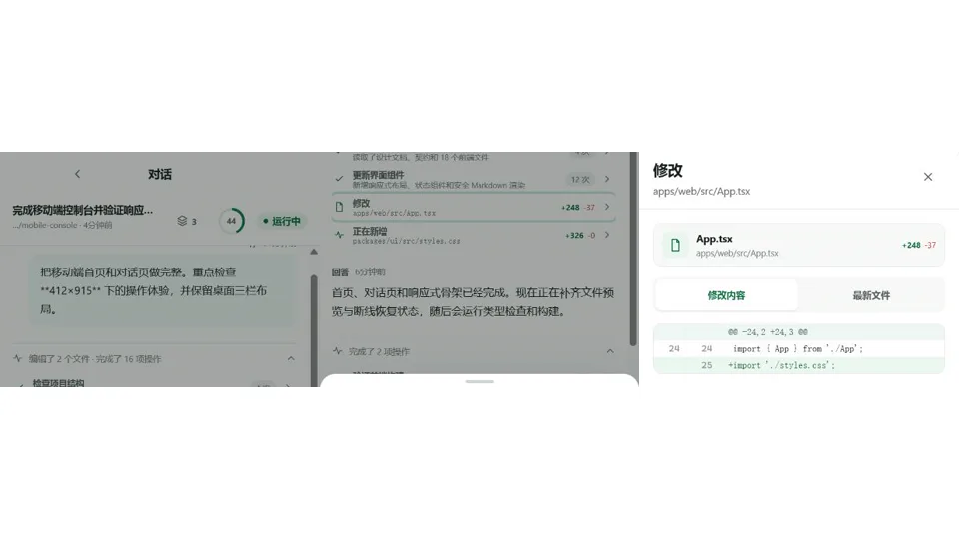The image size is (959, 539).
Task: Click the diff hunk header @@ -24,2 +24,3 @@
Action: coord(767,332)
